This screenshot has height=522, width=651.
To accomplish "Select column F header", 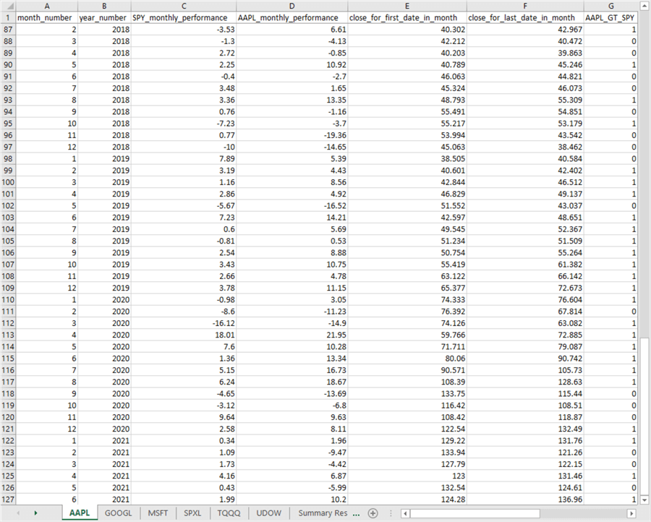I will [525, 6].
